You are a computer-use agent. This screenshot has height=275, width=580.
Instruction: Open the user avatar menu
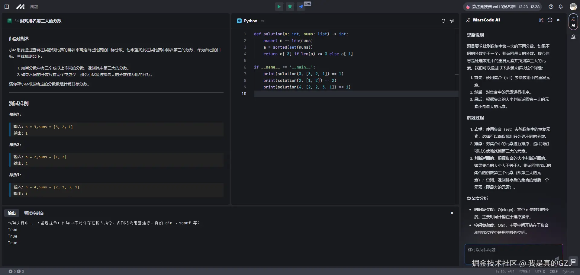pos(573,7)
